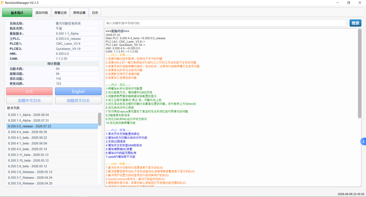
Task: Select version 8.200.4.3_beta - 2026.06.22
Action: [x=52, y=138]
